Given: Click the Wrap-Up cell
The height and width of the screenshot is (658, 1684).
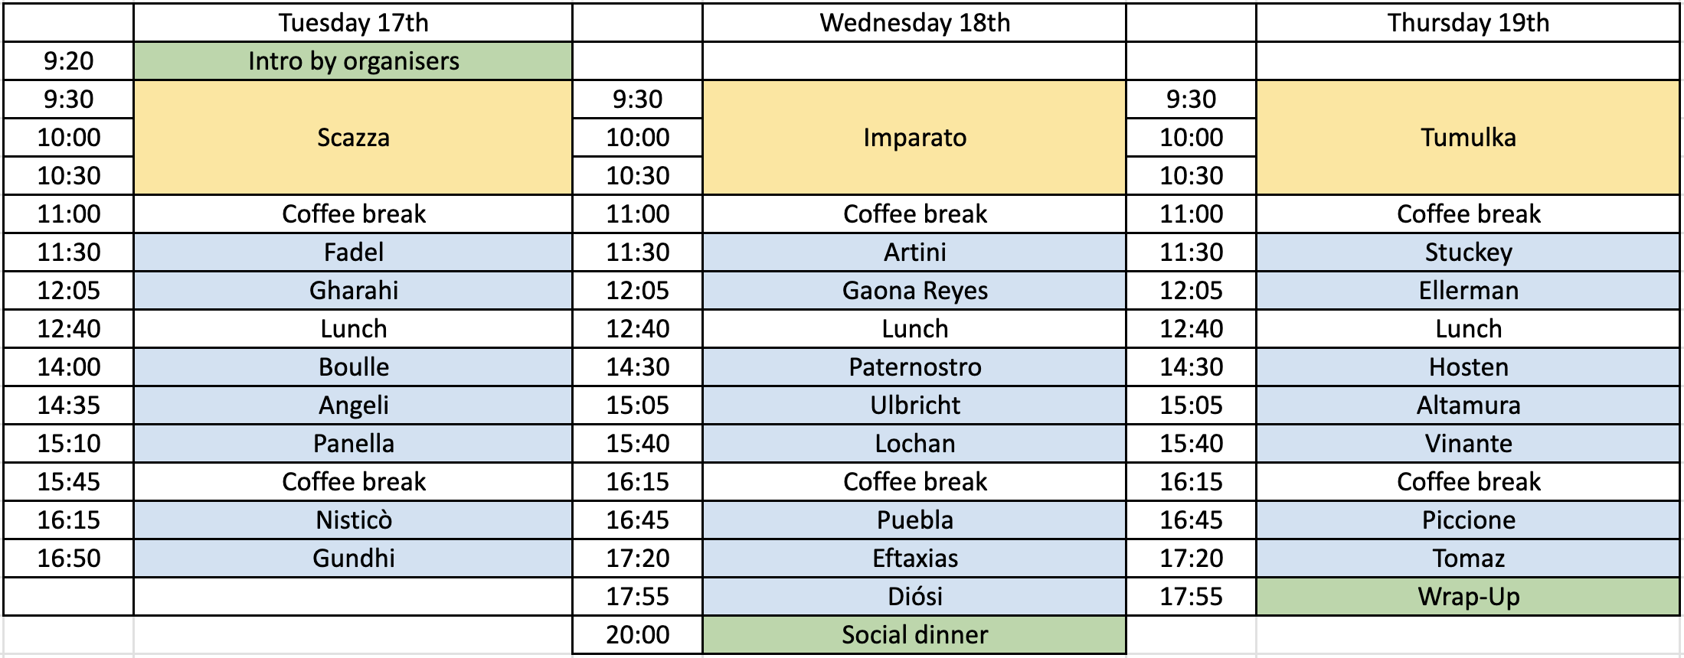Looking at the screenshot, I should click(1468, 597).
